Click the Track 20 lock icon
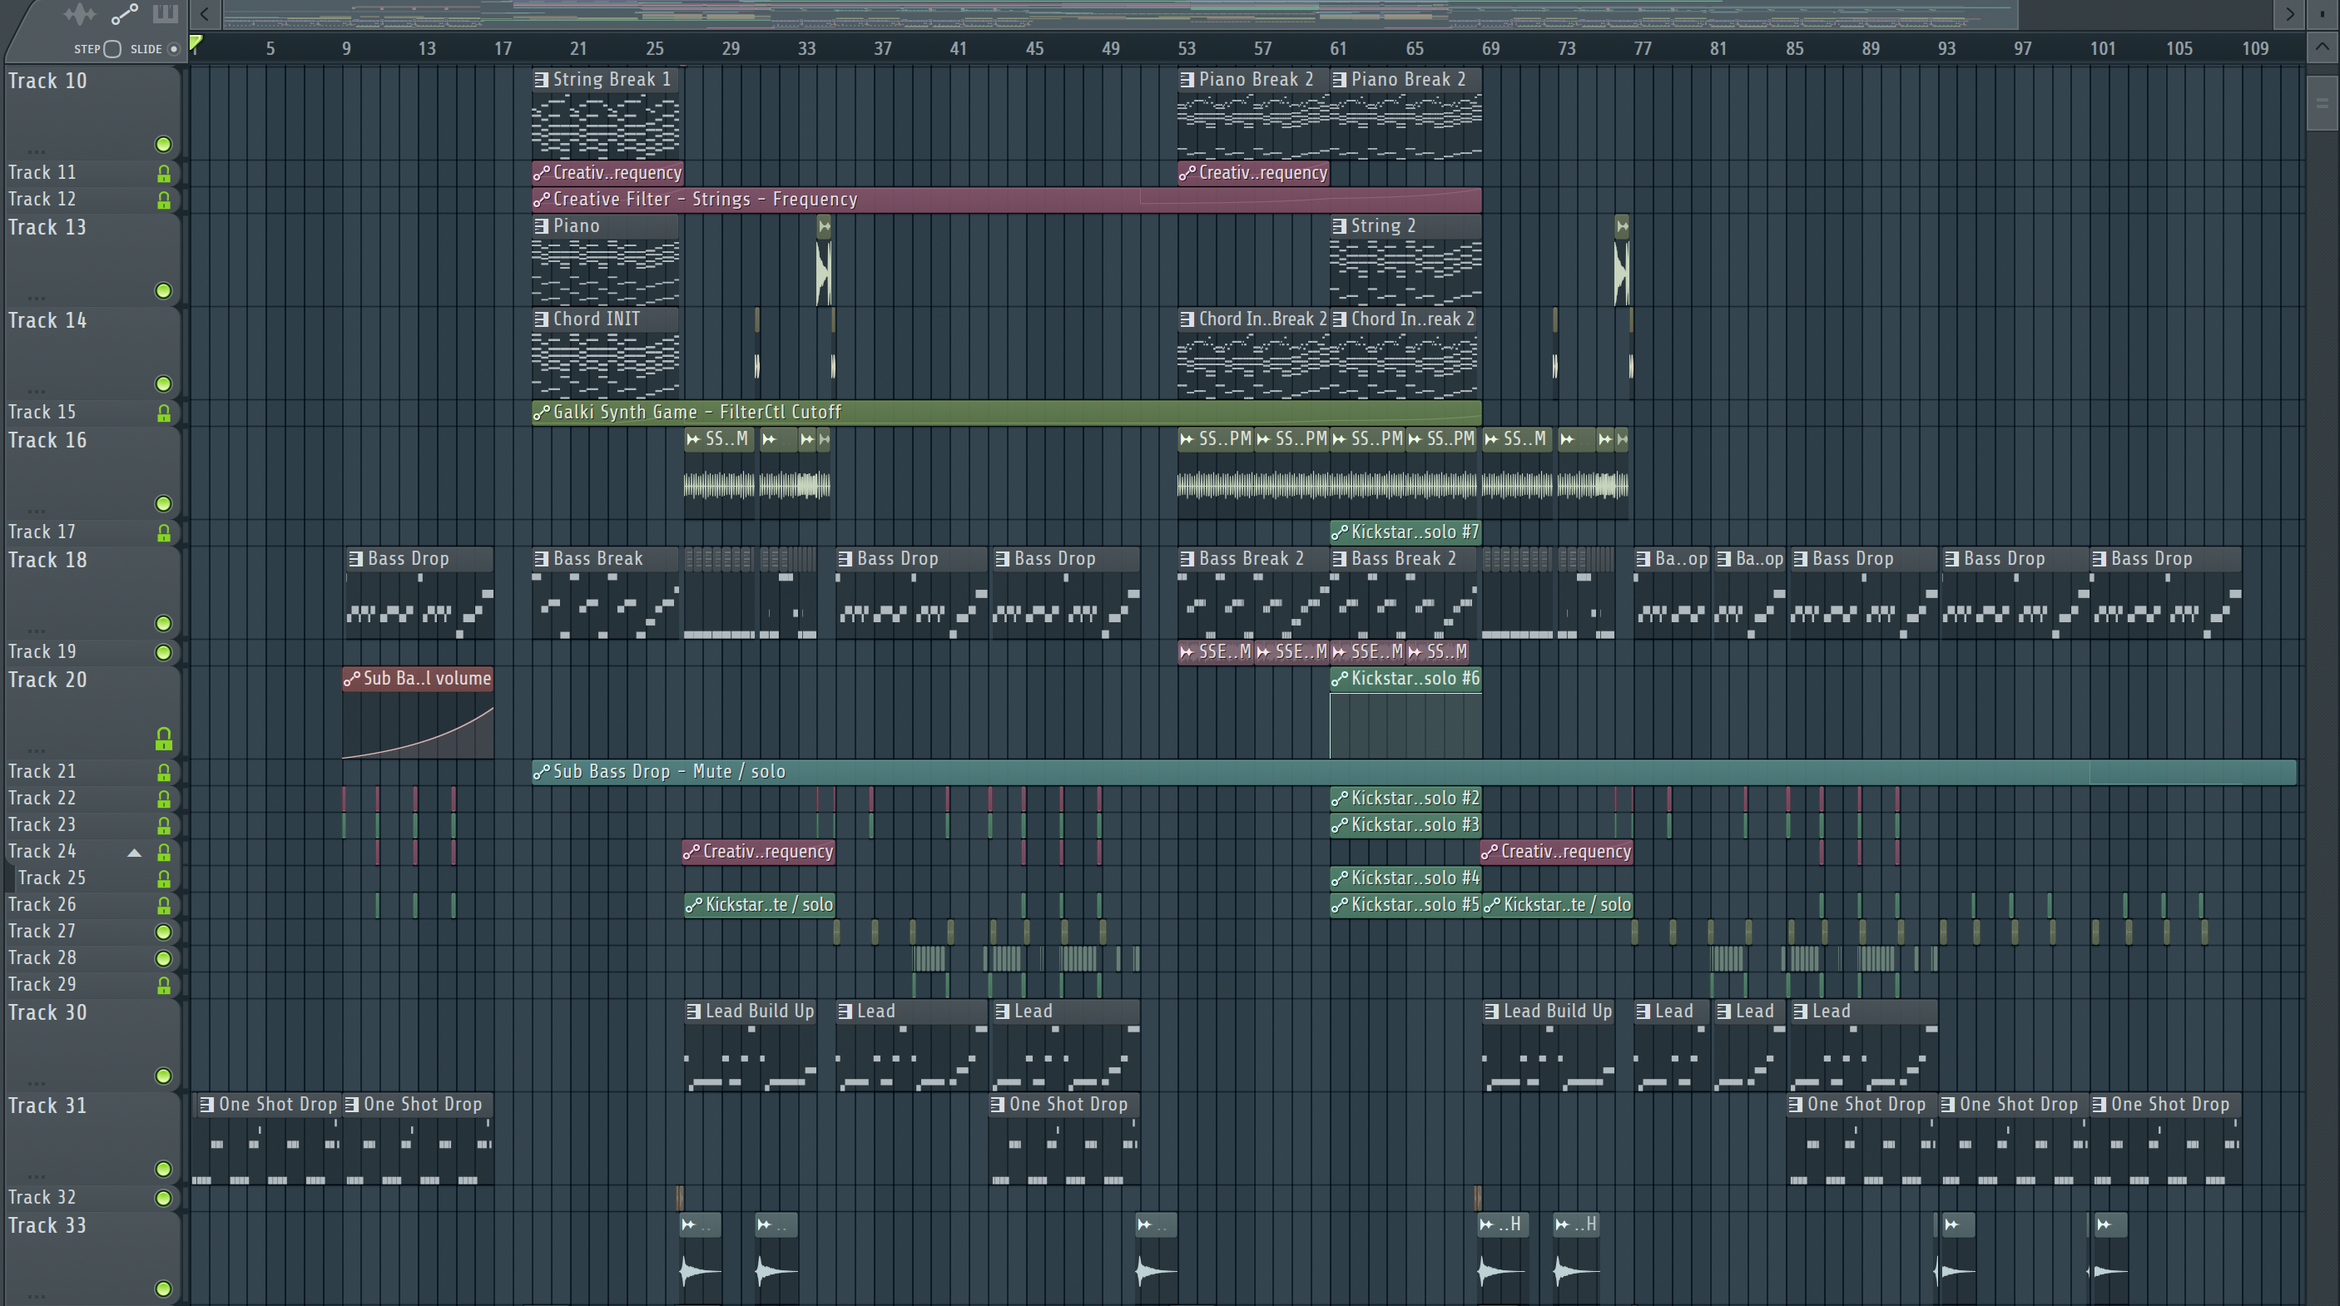2340x1306 pixels. (x=163, y=740)
